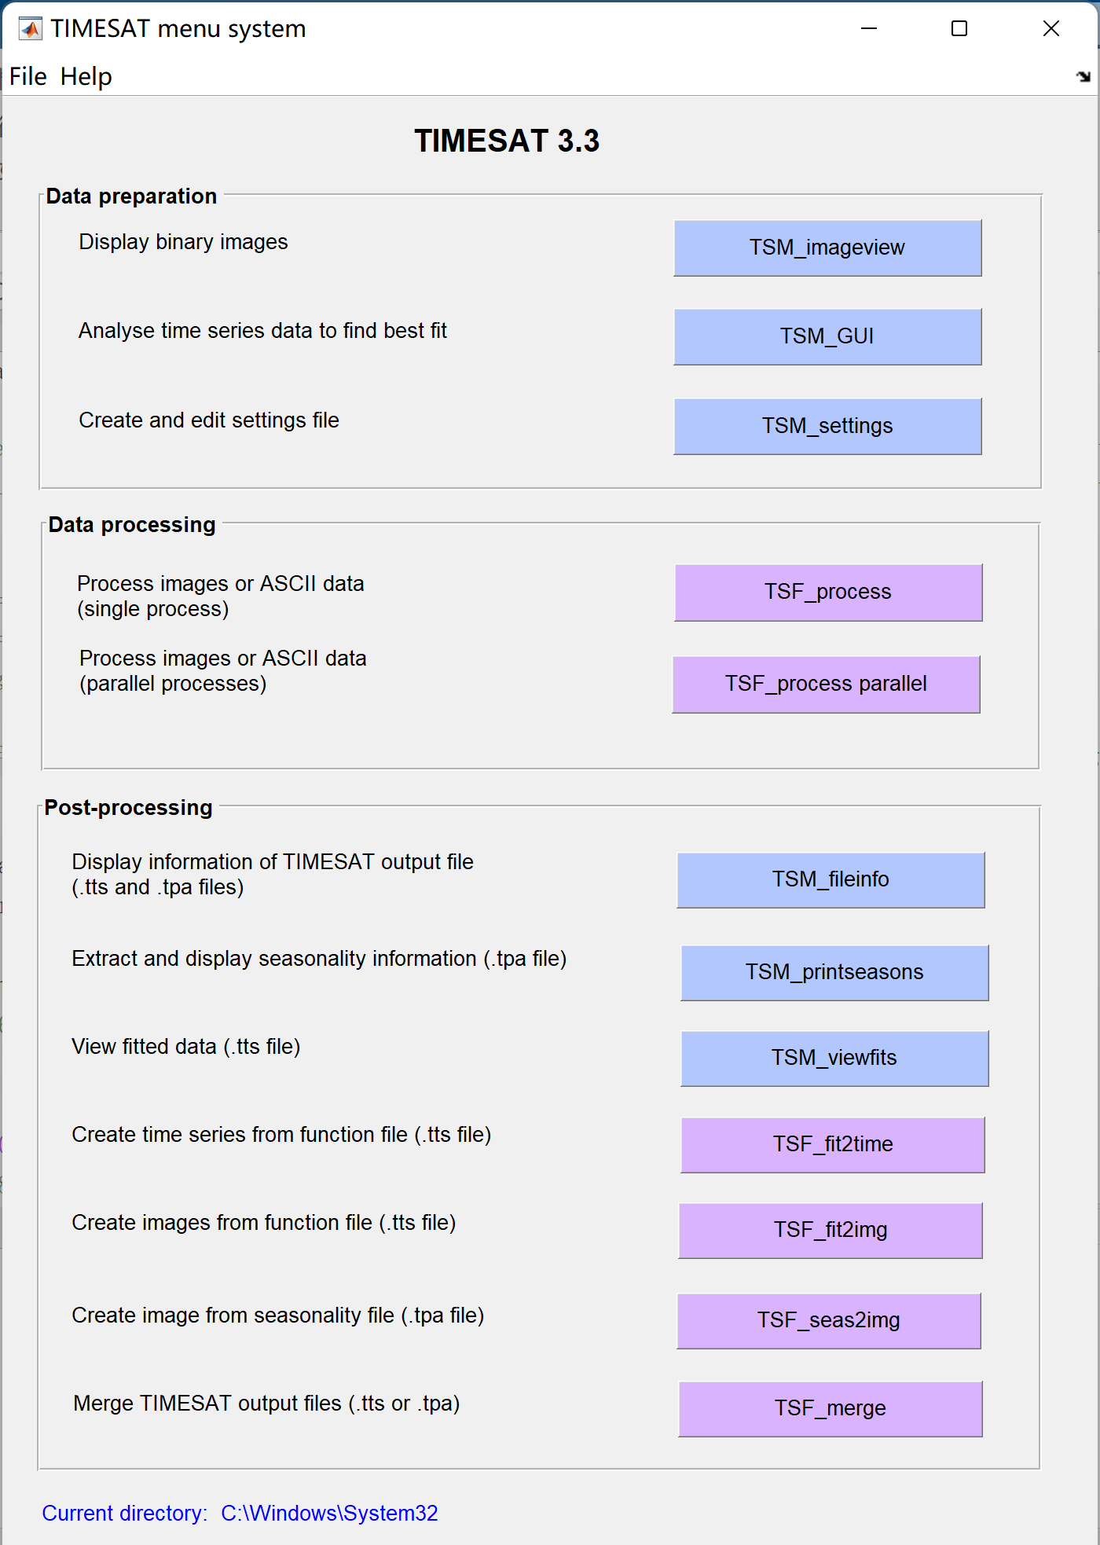
Task: Click the dock arrow icon at top right
Action: coord(1083,76)
